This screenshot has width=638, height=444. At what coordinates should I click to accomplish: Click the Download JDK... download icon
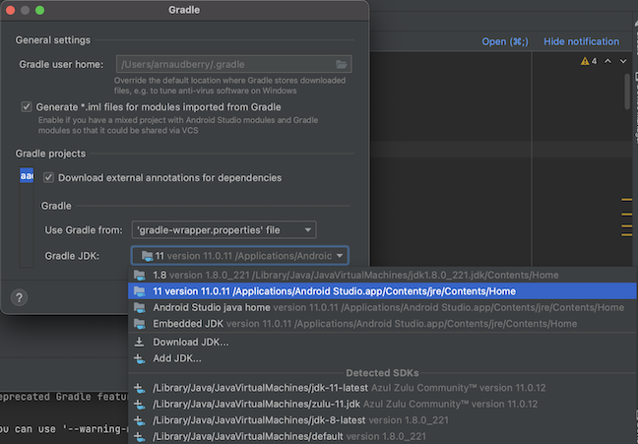pos(140,342)
